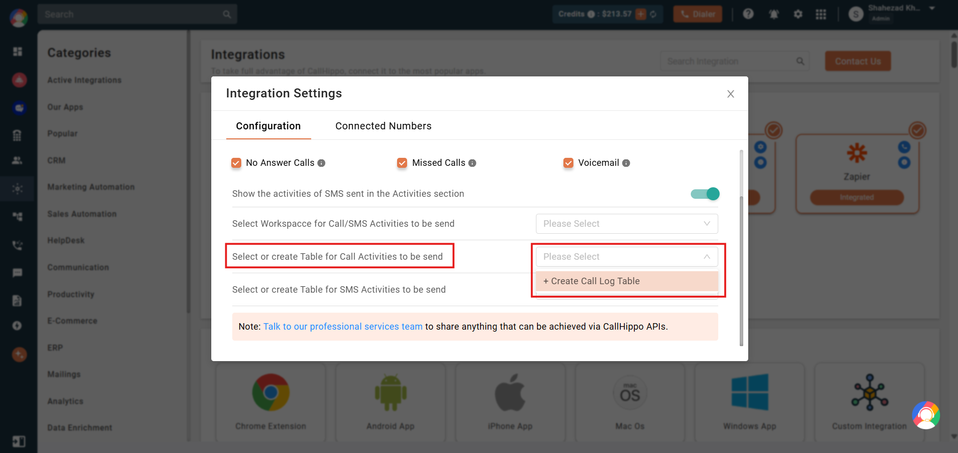Open the Android App card
The image size is (958, 453).
point(391,403)
